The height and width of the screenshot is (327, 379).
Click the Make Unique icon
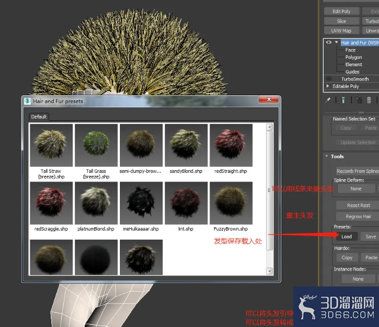358,100
